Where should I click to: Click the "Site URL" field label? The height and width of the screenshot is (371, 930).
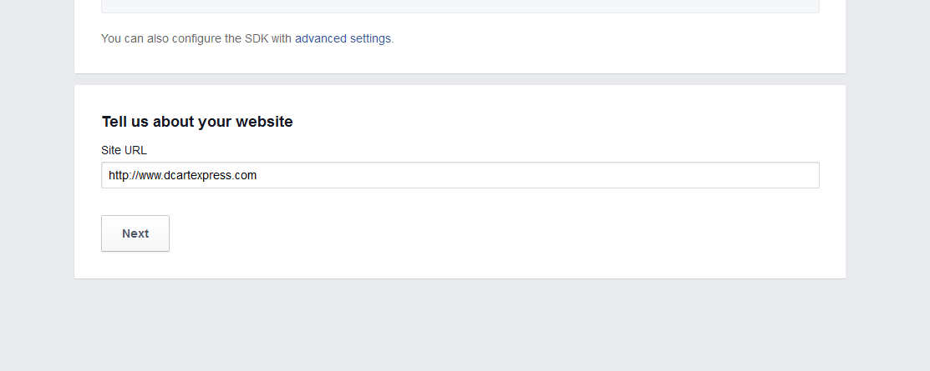124,150
